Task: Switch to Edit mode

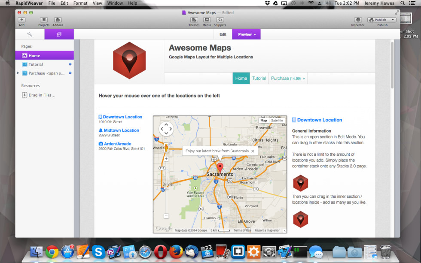Action: coord(223,34)
